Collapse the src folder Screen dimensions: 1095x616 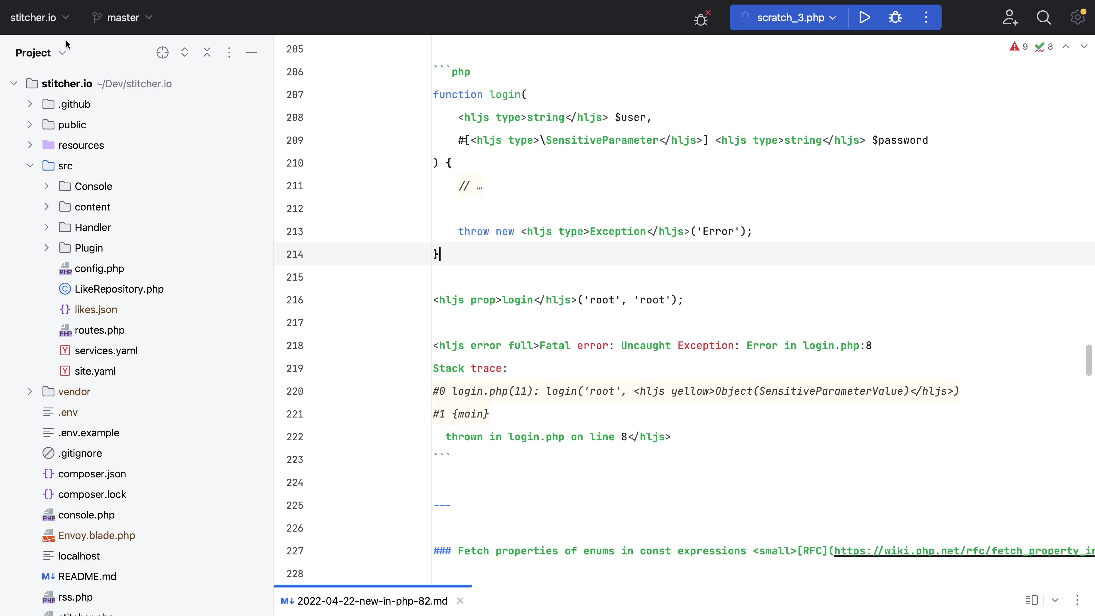coord(30,166)
